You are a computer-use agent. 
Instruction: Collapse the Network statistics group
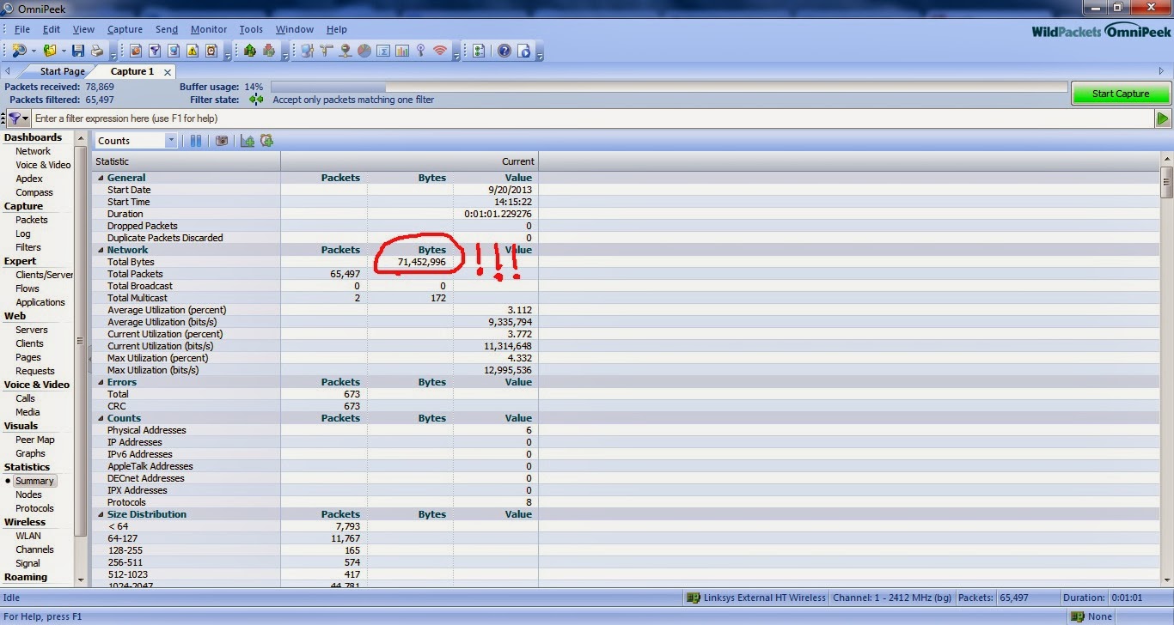tap(101, 250)
